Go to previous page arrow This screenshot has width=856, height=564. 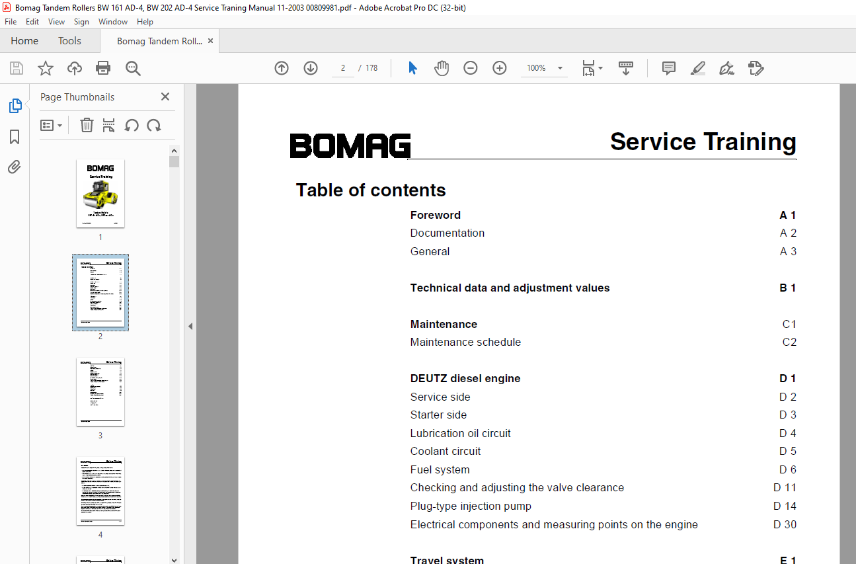pyautogui.click(x=282, y=68)
